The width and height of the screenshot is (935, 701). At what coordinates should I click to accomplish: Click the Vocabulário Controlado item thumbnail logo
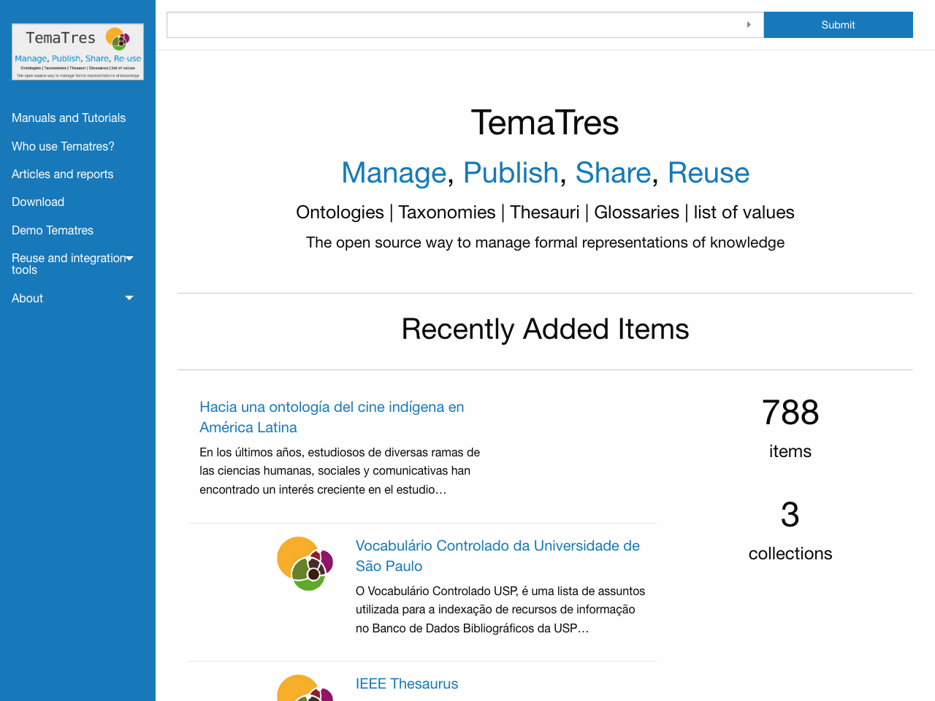pos(305,564)
